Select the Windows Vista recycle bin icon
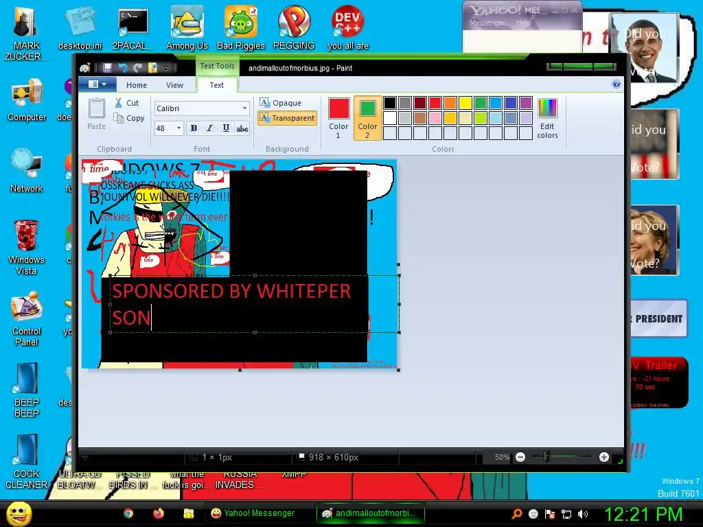703x527 pixels. pos(27,247)
